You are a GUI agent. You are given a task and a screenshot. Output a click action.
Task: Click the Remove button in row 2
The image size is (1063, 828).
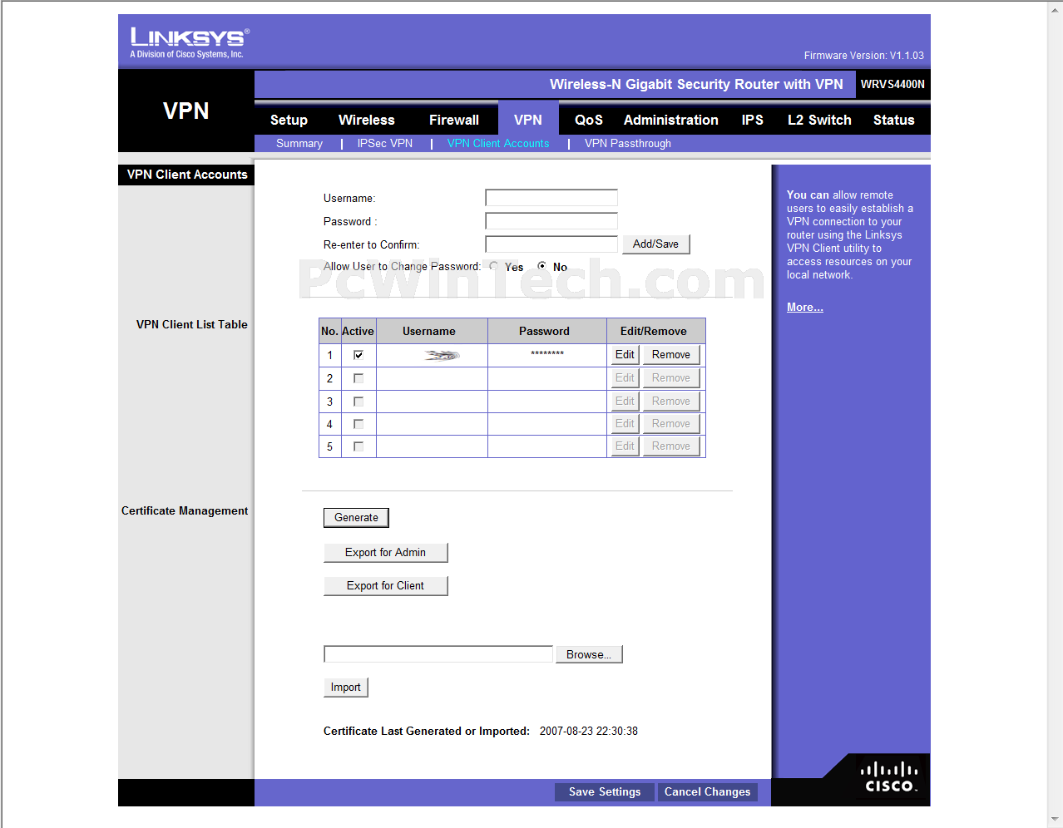[x=671, y=378]
